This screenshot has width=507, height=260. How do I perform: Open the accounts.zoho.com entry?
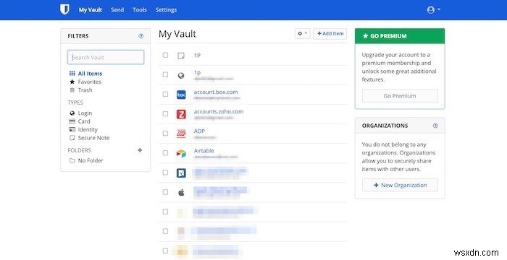219,112
